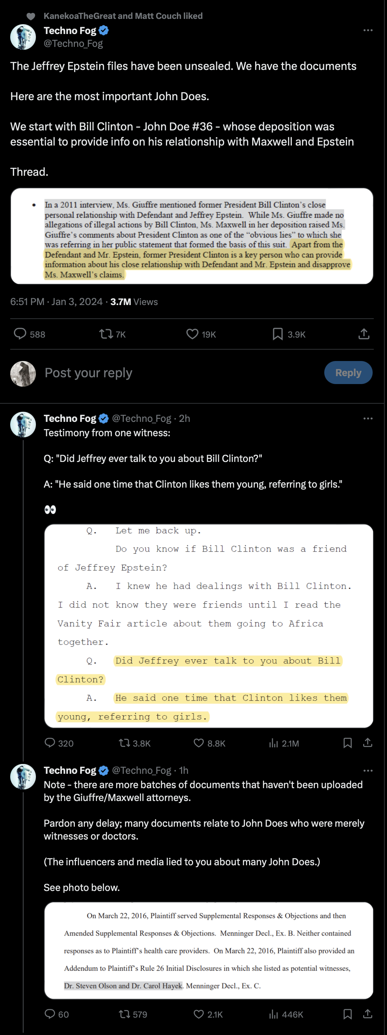Open more options menu on main tweet
Image resolution: width=387 pixels, height=1035 pixels.
(368, 31)
